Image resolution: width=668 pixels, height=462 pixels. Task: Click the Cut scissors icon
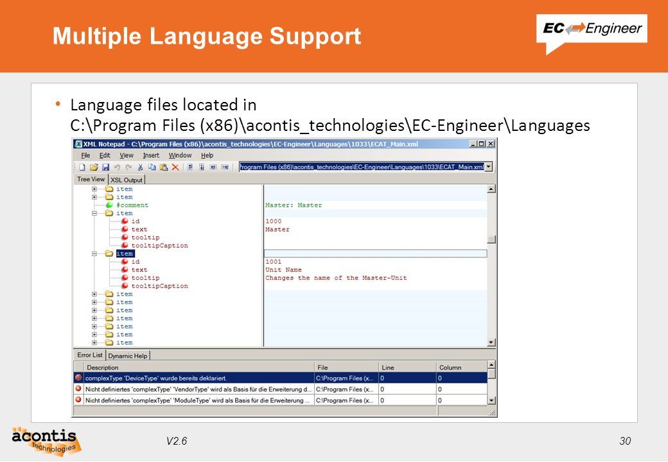(140, 167)
